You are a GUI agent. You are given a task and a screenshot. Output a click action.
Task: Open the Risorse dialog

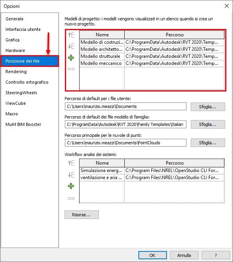click(82, 215)
